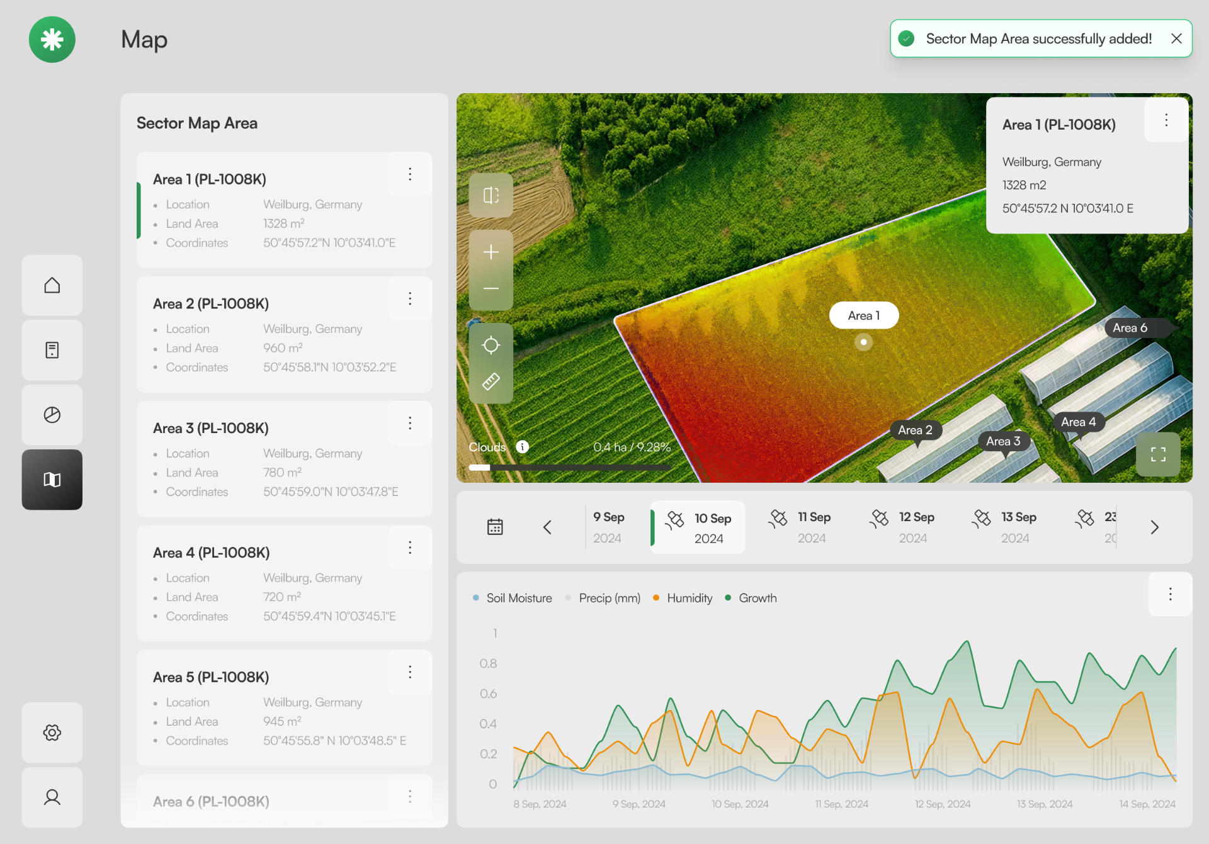Click the Sector Map Area panel heading
Image resolution: width=1209 pixels, height=844 pixels.
197,123
